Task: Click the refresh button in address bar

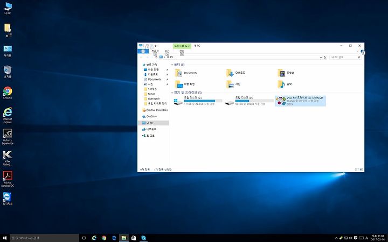Action: (325, 58)
